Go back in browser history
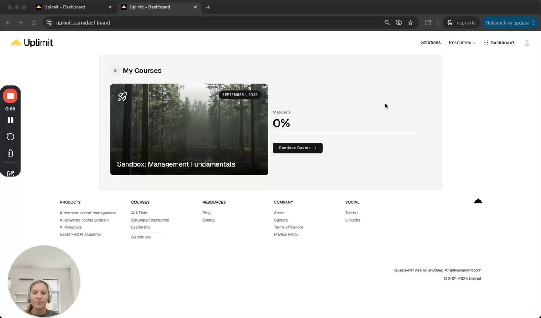Screen dimensions: 541x318 pyautogui.click(x=8, y=23)
